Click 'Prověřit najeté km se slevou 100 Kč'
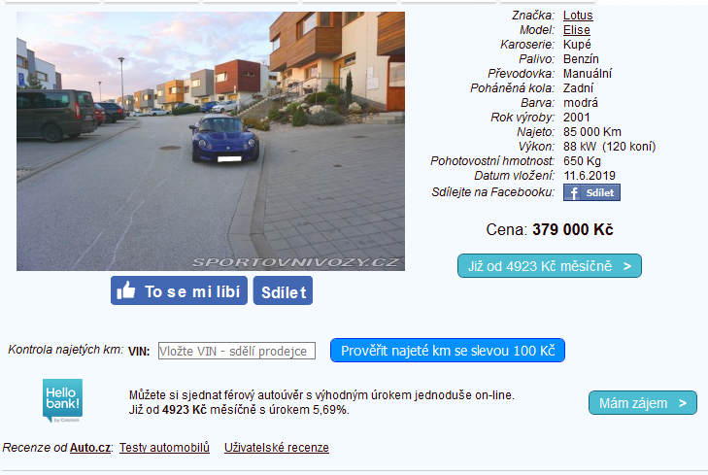The height and width of the screenshot is (475, 708). coord(448,351)
